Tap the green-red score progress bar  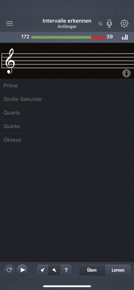tap(68, 37)
